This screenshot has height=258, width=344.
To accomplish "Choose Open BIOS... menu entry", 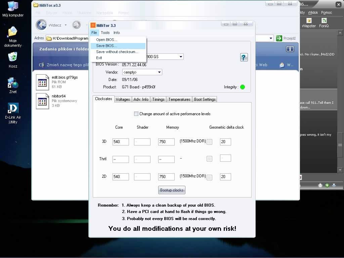I will (118, 40).
